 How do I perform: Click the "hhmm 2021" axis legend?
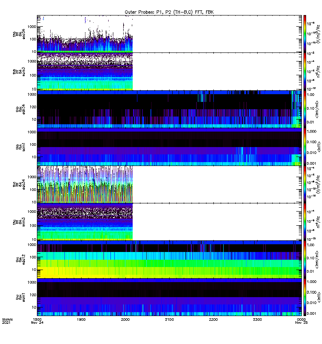pyautogui.click(x=7, y=321)
